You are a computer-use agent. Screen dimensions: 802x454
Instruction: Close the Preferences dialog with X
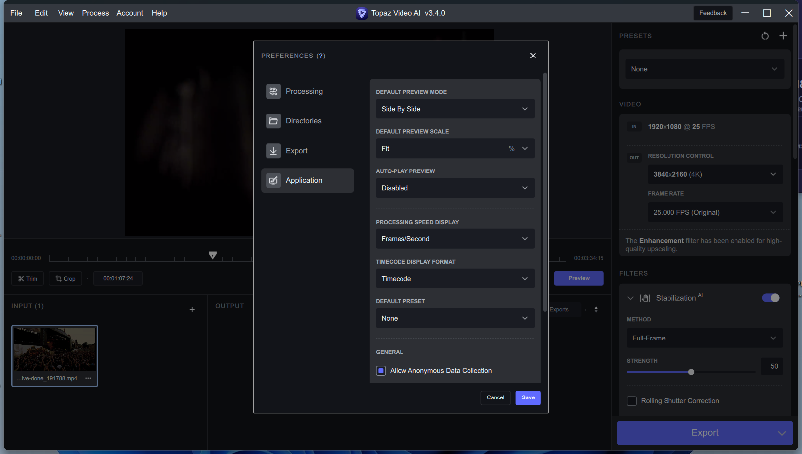coord(533,56)
